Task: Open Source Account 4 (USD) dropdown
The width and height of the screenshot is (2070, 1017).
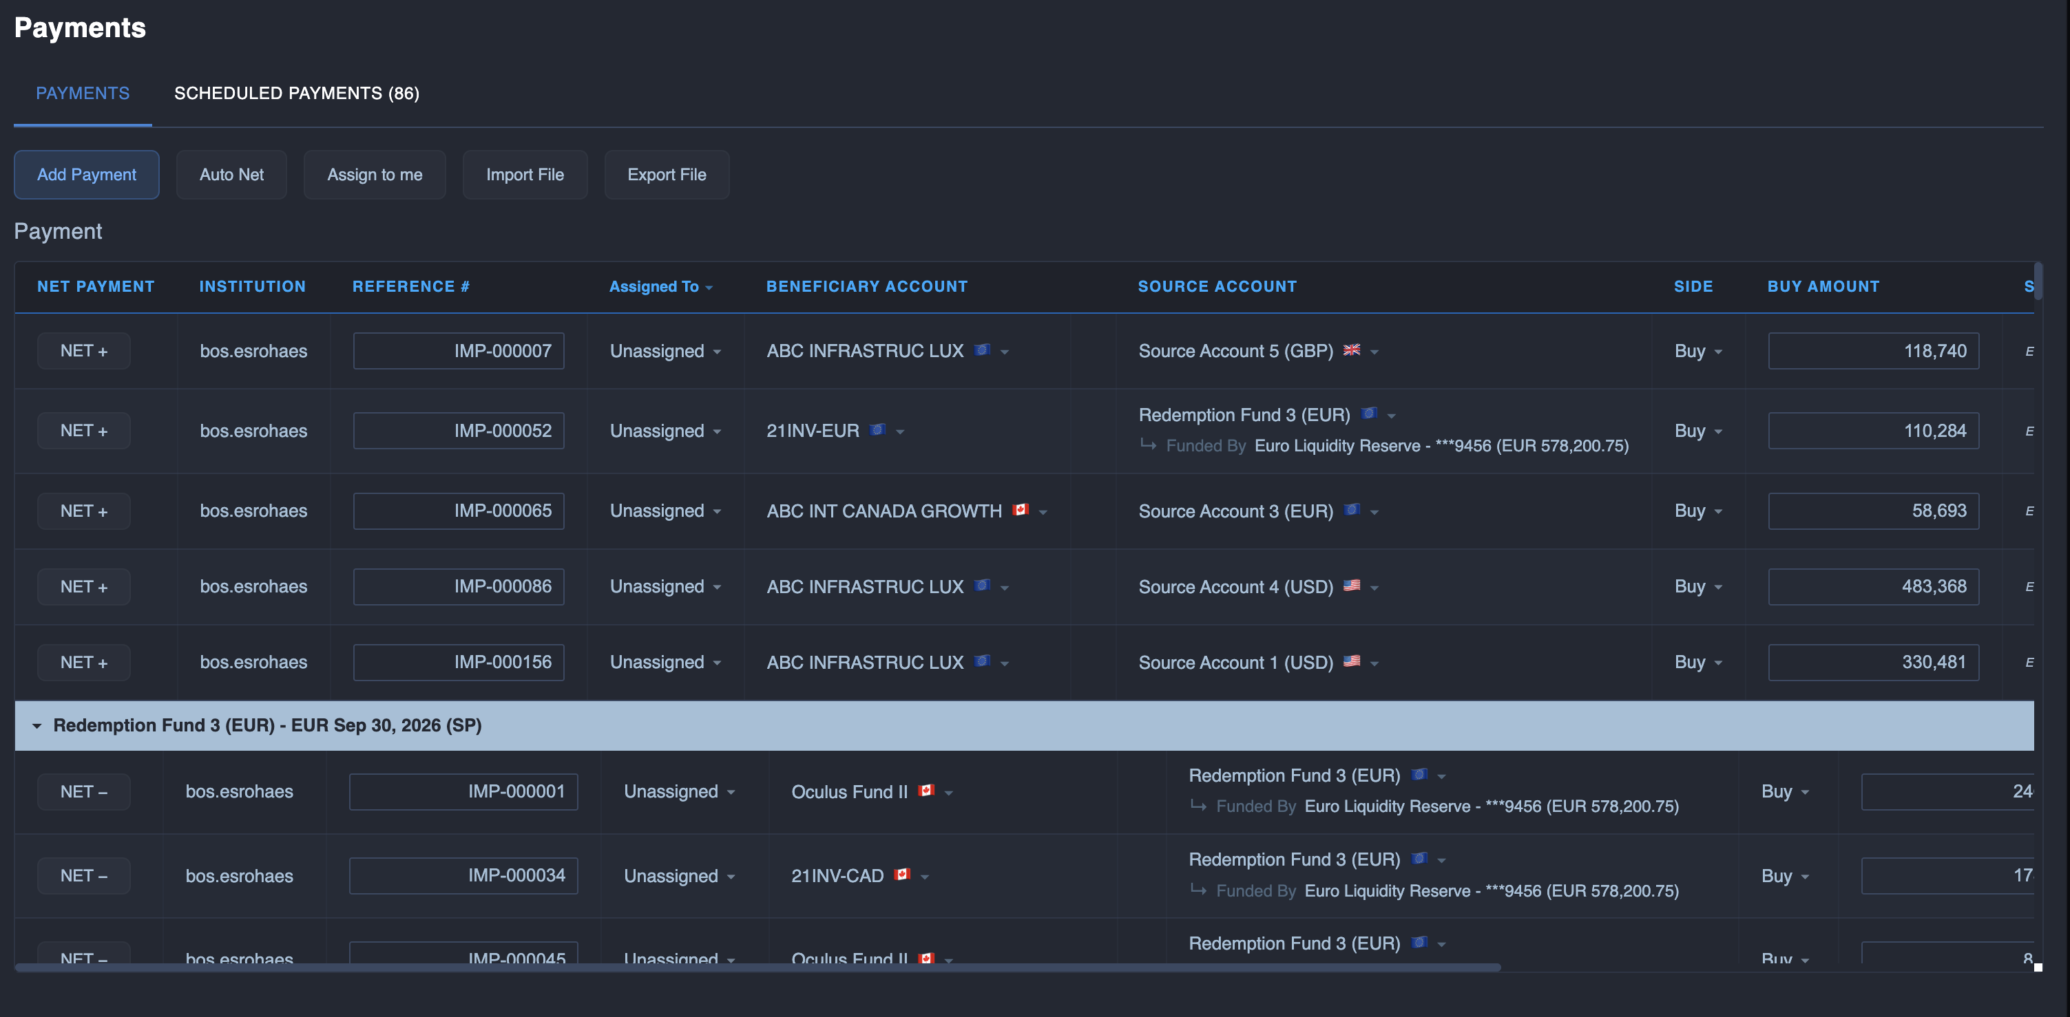Action: click(x=1258, y=587)
